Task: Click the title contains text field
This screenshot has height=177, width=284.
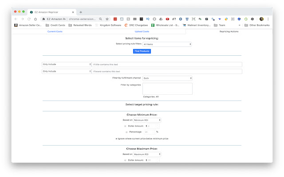Action: pyautogui.click(x=167, y=65)
